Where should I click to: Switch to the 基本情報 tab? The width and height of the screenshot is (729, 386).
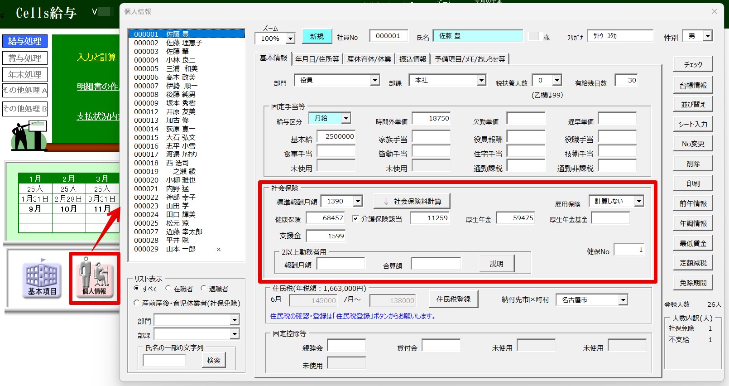[x=273, y=58]
